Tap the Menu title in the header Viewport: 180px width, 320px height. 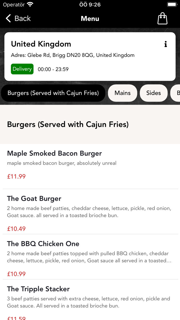pos(90,19)
